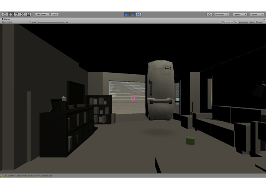Open the cloud services button

click(x=209, y=15)
